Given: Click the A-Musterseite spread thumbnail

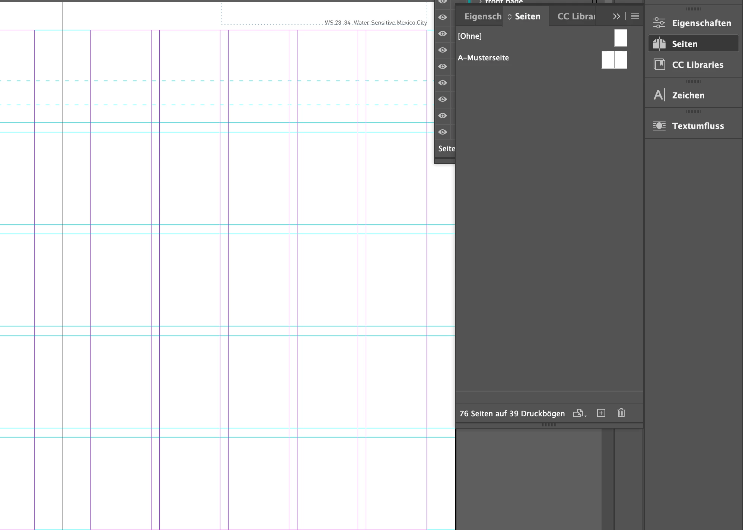Looking at the screenshot, I should click(614, 60).
